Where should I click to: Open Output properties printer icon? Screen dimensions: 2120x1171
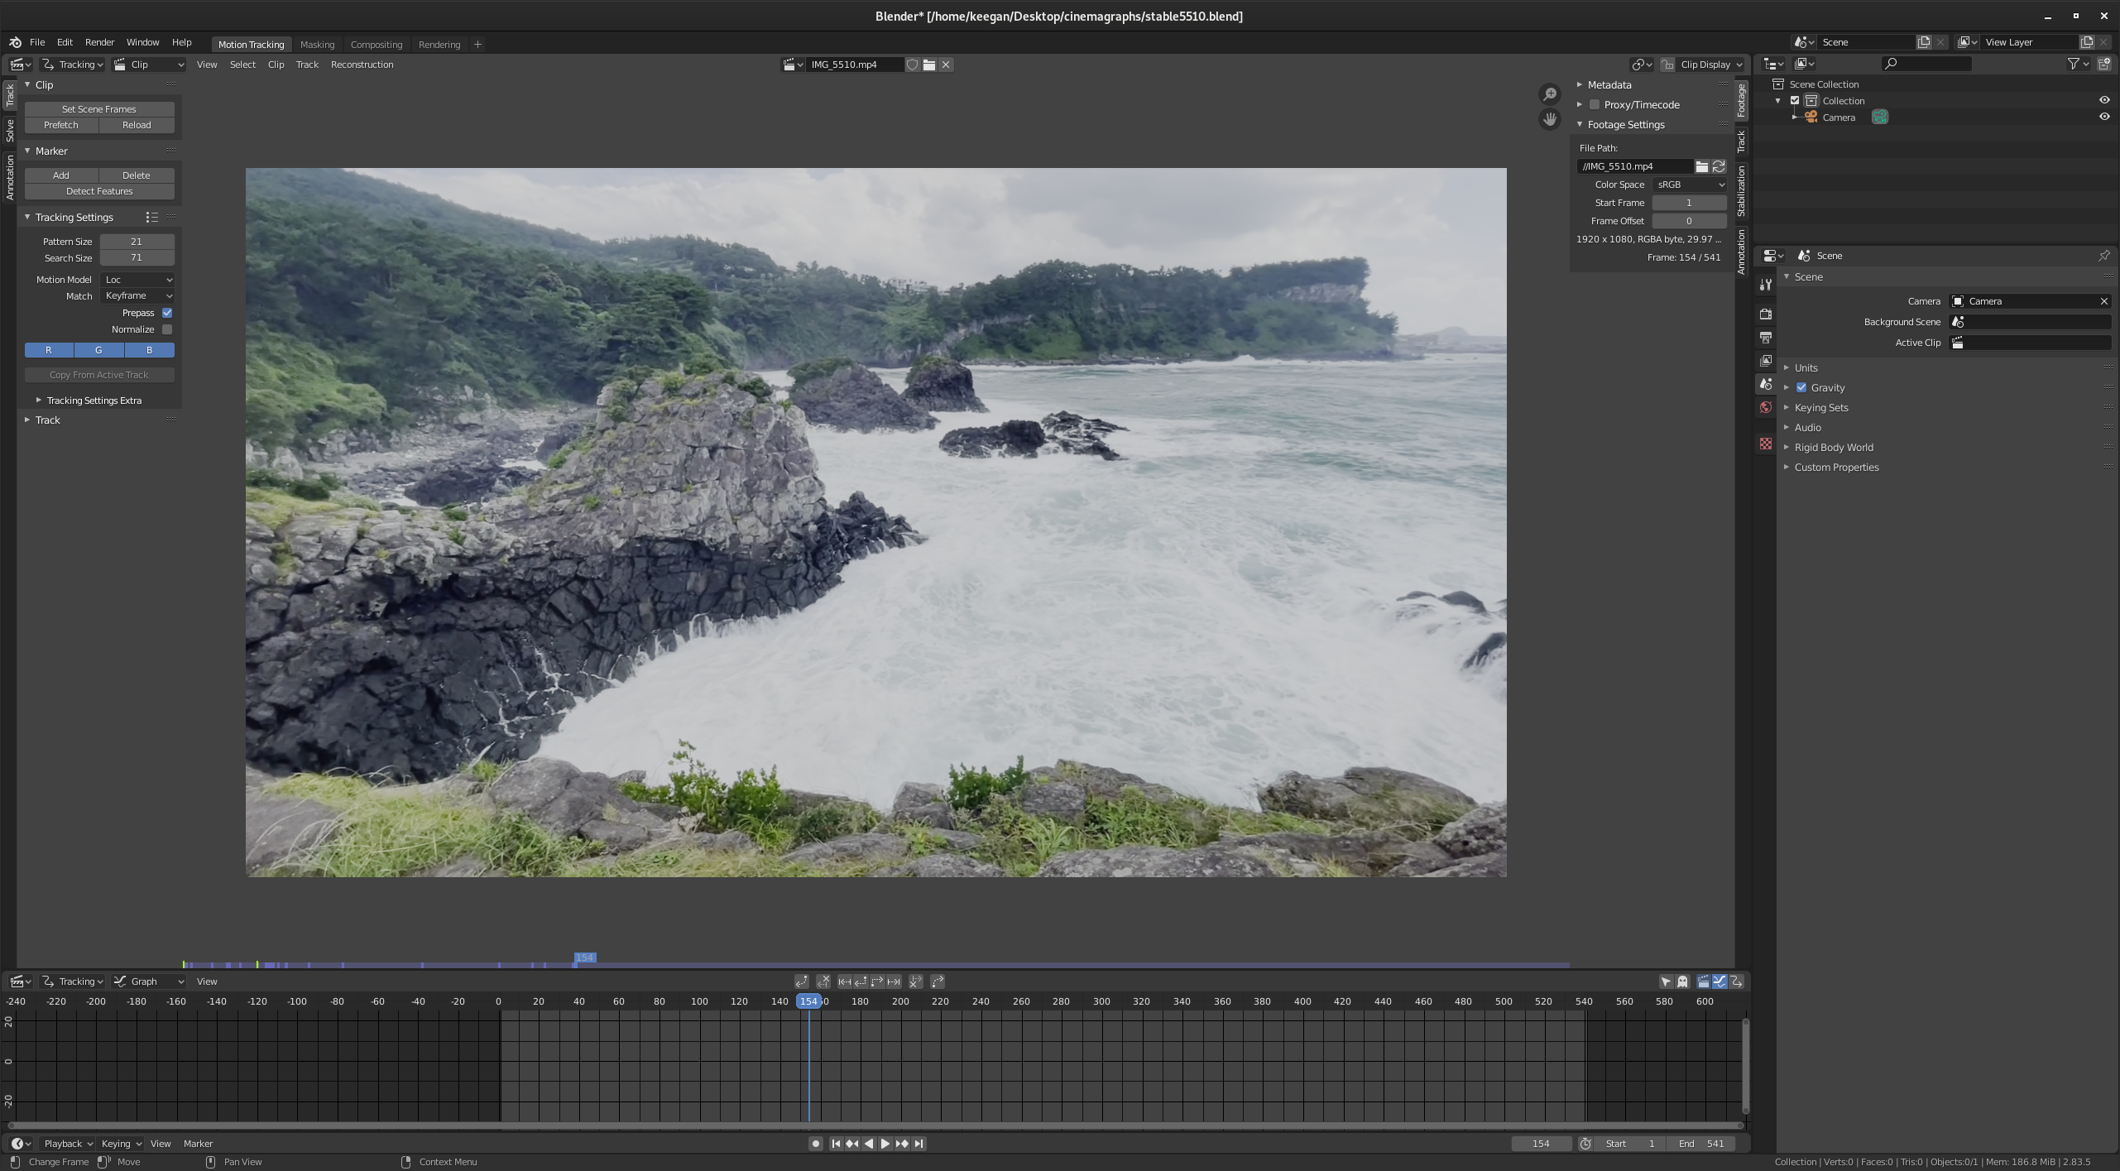[x=1765, y=338]
